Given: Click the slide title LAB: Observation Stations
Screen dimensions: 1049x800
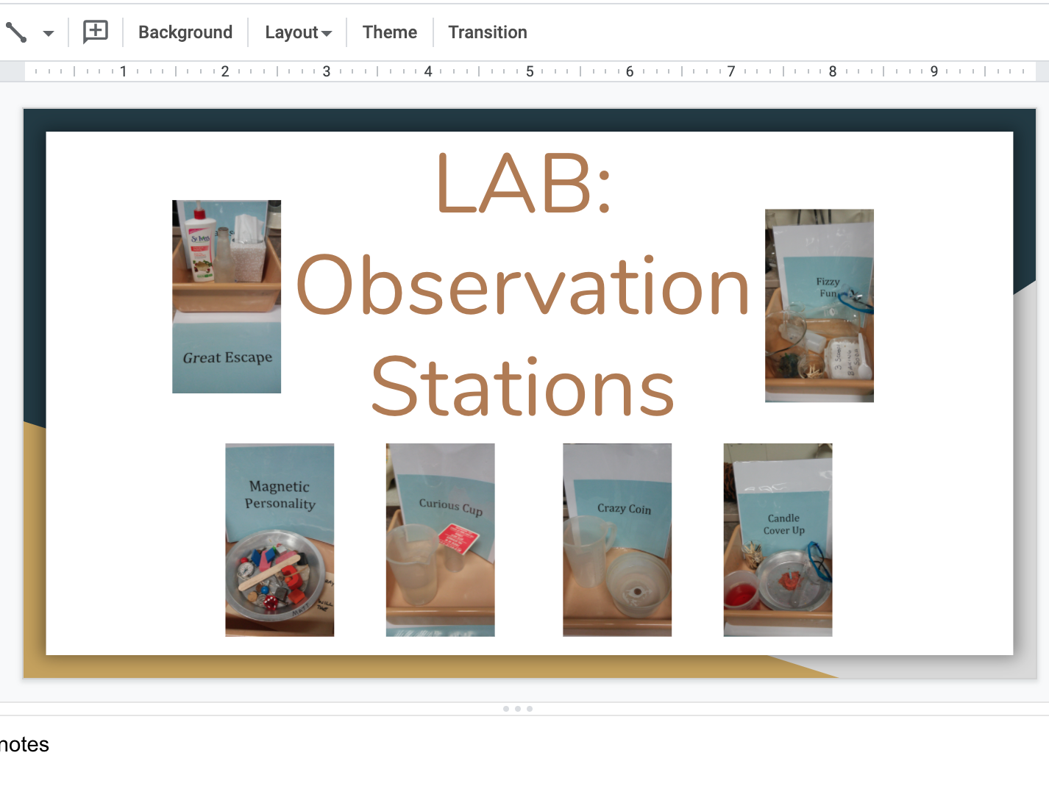Looking at the screenshot, I should (x=522, y=287).
